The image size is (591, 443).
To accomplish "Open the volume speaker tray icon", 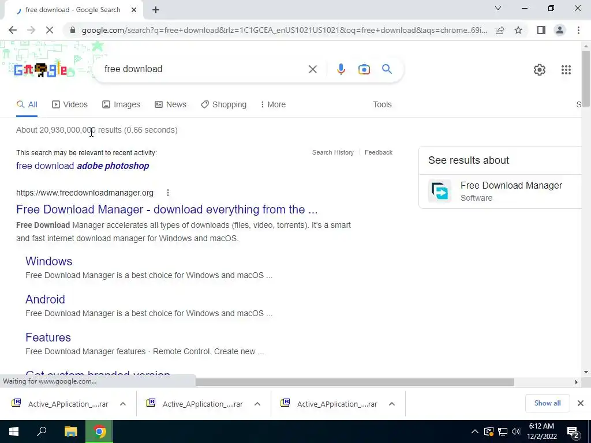I will pos(516,431).
